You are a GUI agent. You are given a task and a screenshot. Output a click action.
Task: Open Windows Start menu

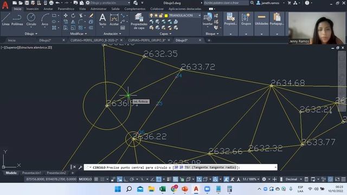[118, 189]
